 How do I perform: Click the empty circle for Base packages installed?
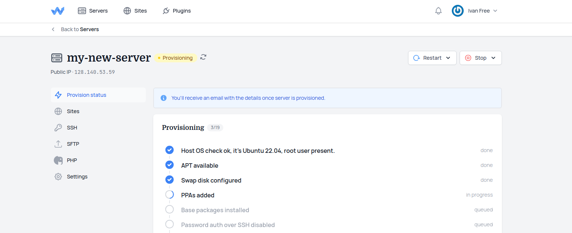(x=170, y=209)
